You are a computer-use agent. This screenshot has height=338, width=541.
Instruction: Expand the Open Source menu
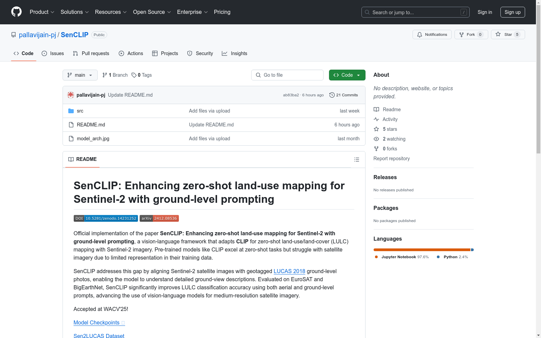pos(152,12)
